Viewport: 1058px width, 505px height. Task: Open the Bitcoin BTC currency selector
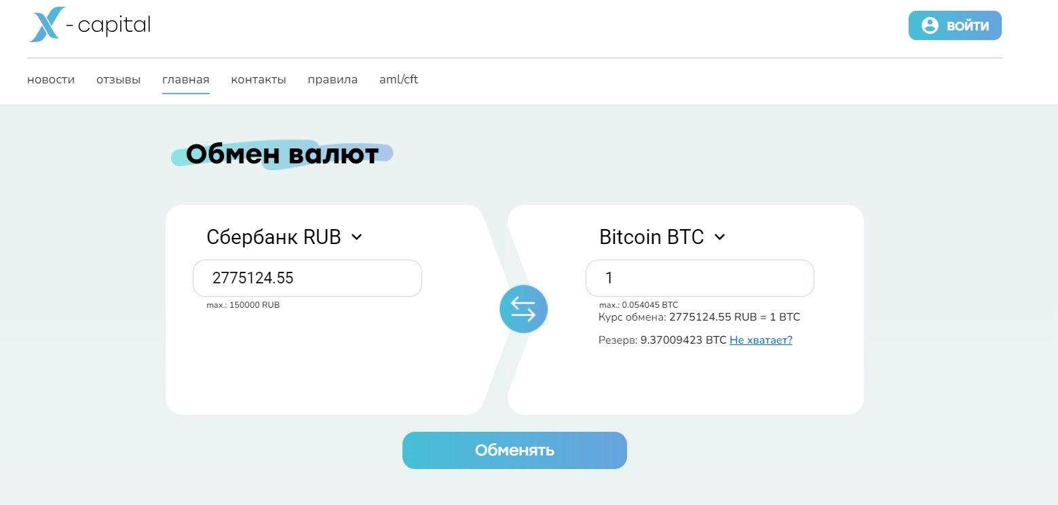662,237
